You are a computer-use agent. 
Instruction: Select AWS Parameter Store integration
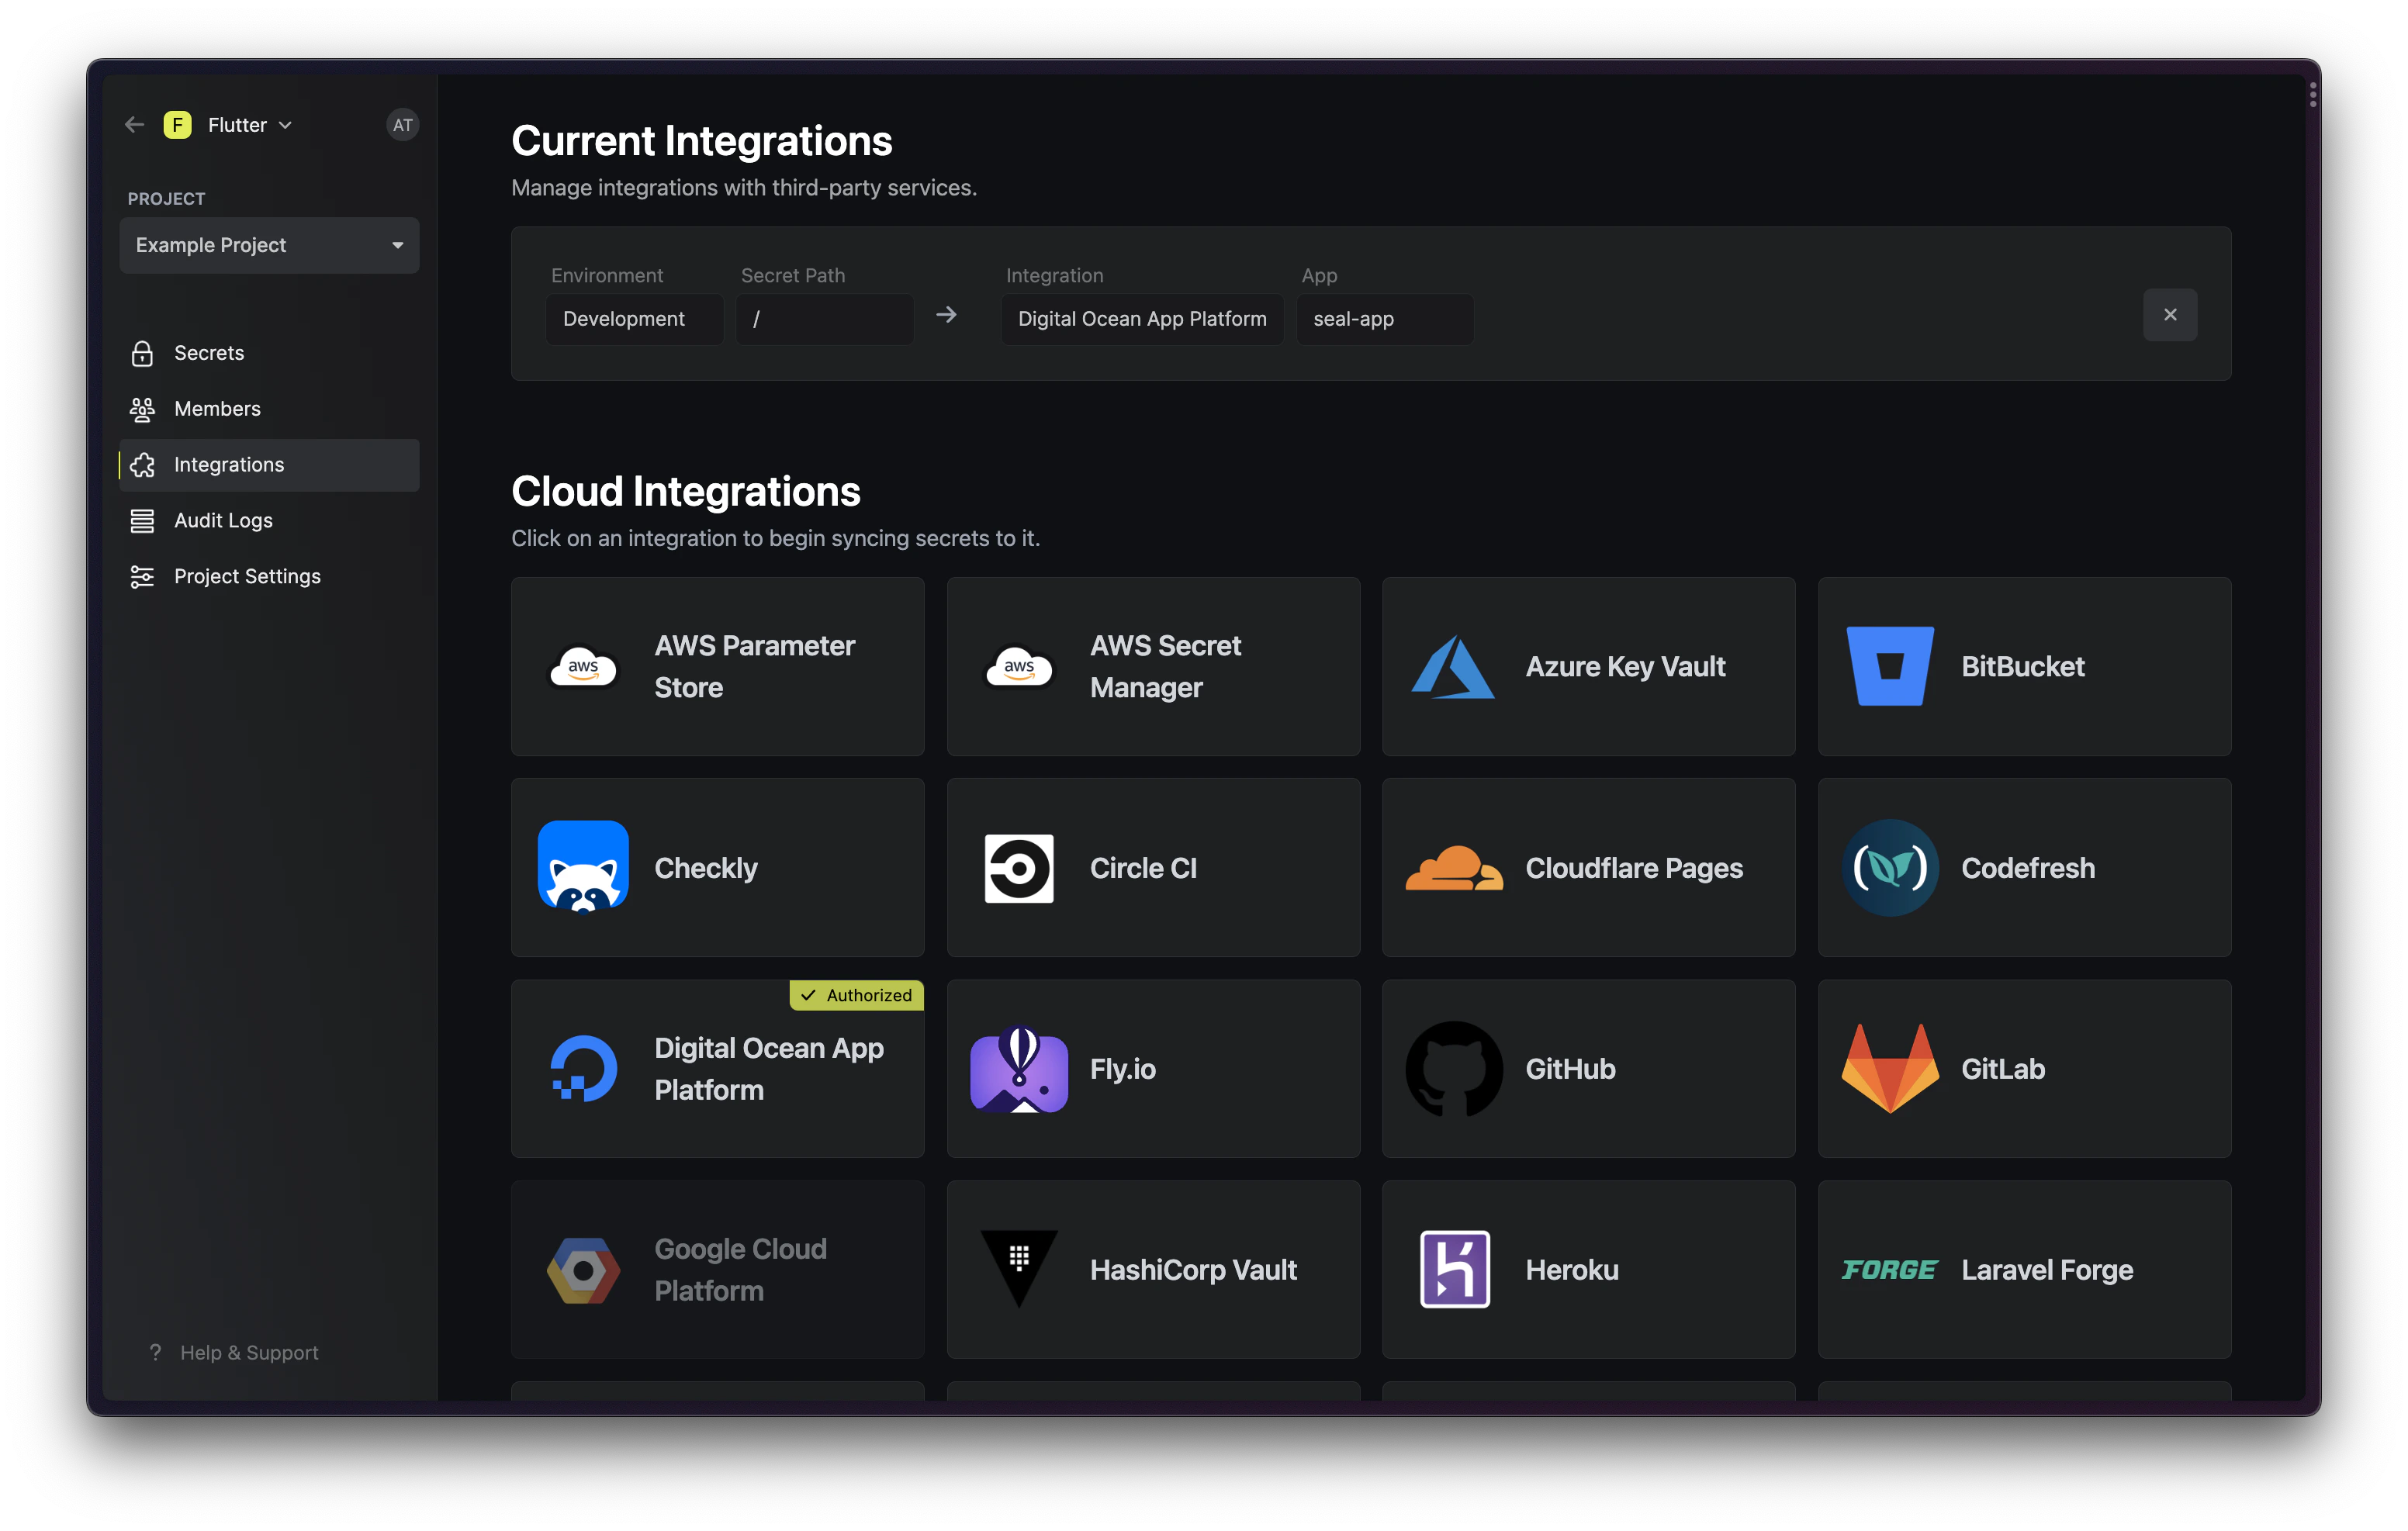pos(717,667)
